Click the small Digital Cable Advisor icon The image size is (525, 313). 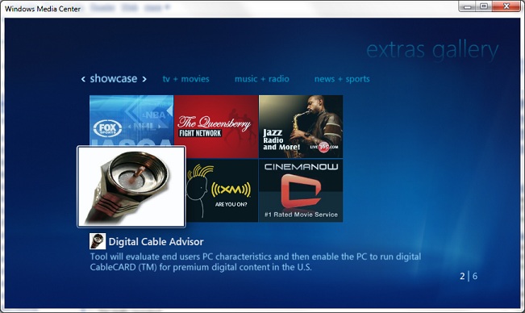[x=98, y=241]
